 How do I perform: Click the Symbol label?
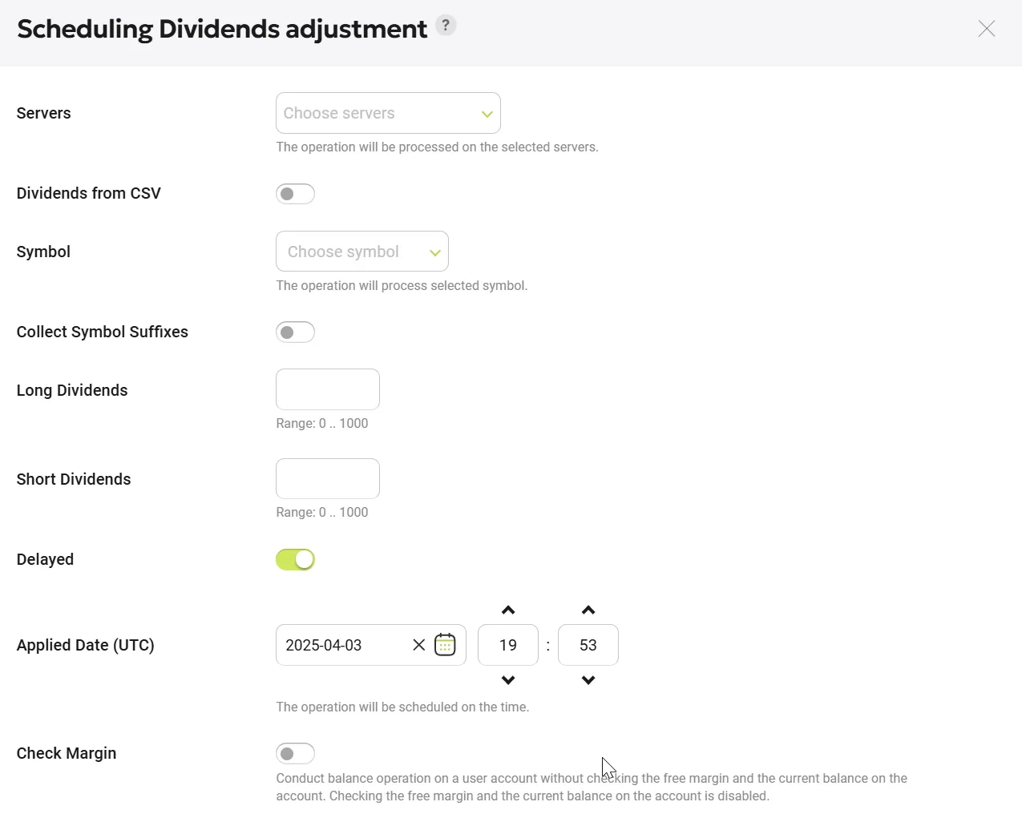[x=43, y=252]
